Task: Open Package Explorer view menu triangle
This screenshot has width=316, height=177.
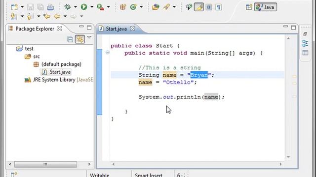Action: (89, 37)
